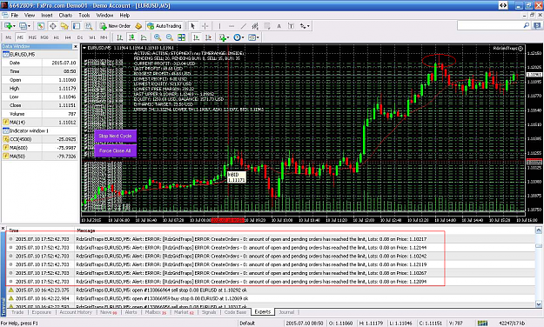Select the Text tool

[279, 26]
